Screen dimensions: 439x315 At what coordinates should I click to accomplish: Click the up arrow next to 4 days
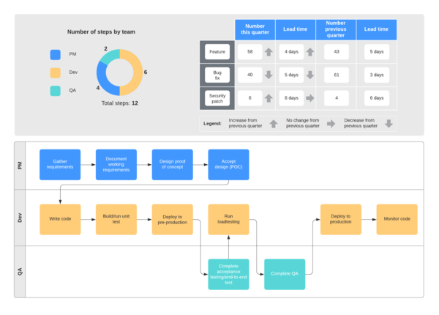pos(309,52)
